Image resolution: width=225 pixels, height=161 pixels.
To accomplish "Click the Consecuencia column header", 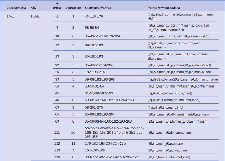I will click(x=16, y=7).
